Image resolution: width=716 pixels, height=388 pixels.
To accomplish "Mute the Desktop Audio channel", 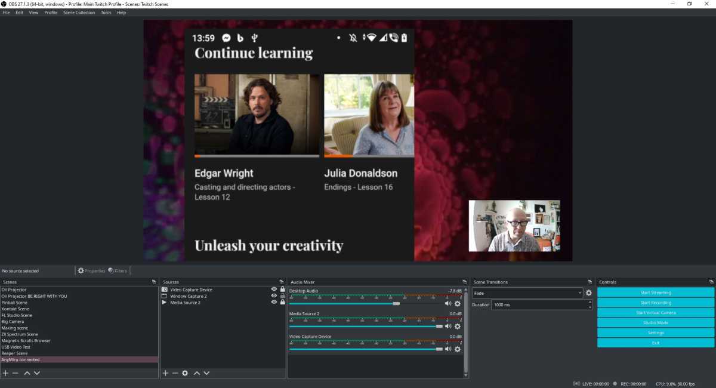I will click(x=448, y=303).
